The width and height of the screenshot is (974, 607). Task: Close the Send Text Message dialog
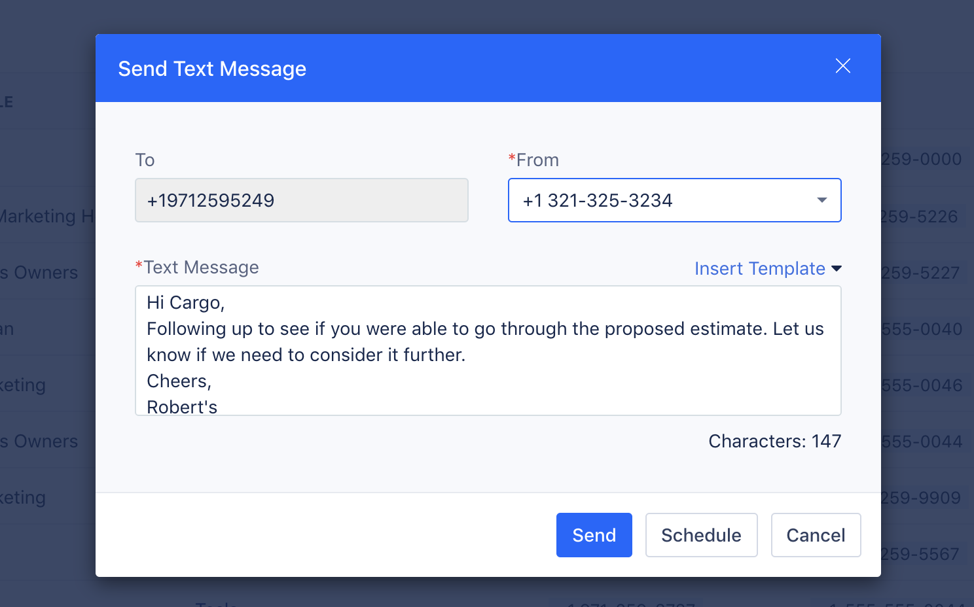[x=842, y=65]
